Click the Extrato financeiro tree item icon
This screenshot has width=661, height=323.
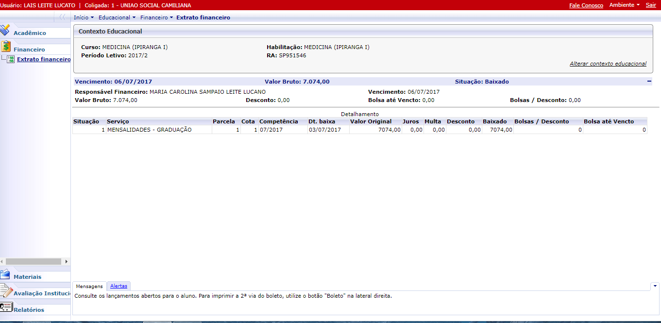point(11,59)
